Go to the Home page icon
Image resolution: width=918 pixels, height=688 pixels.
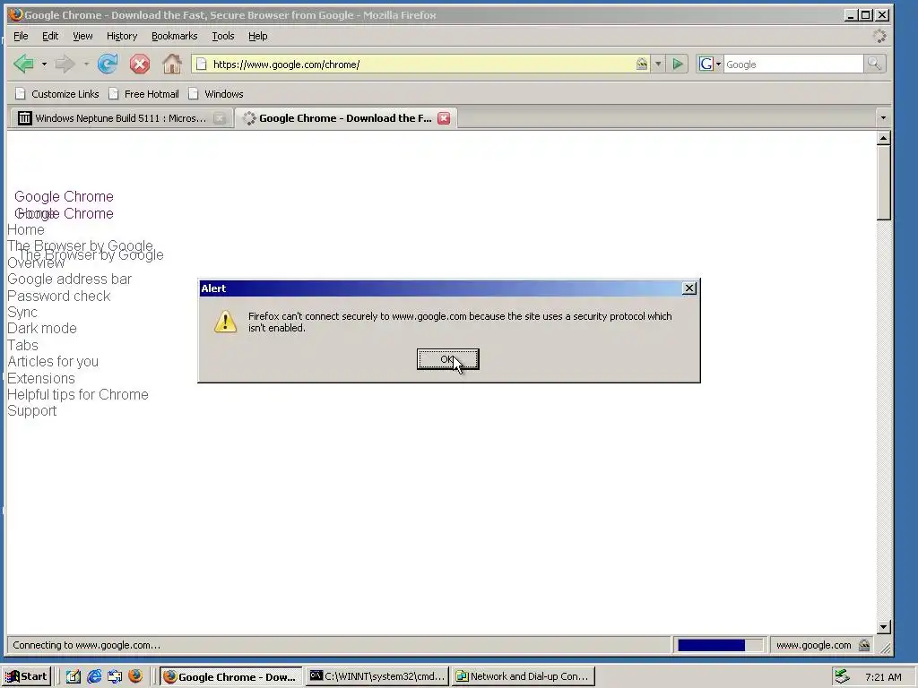(171, 64)
